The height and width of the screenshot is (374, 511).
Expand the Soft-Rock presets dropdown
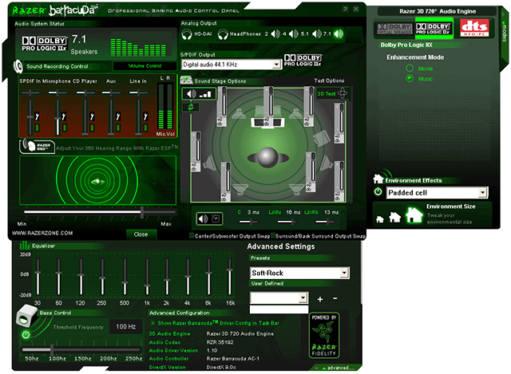(344, 273)
